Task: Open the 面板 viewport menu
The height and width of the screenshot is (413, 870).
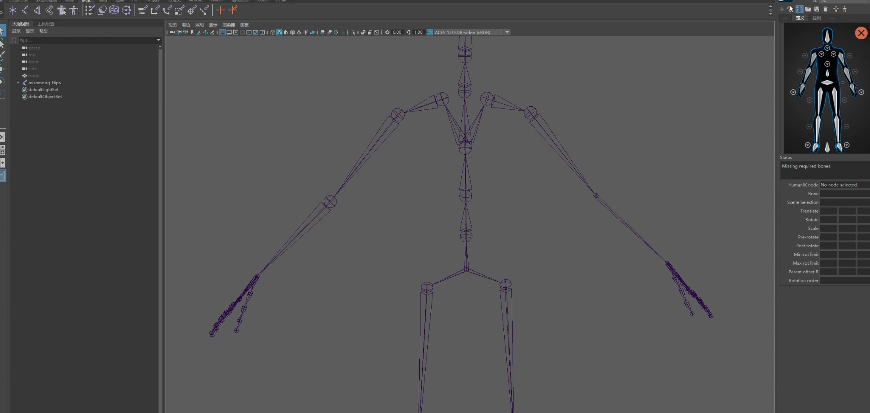Action: (244, 25)
